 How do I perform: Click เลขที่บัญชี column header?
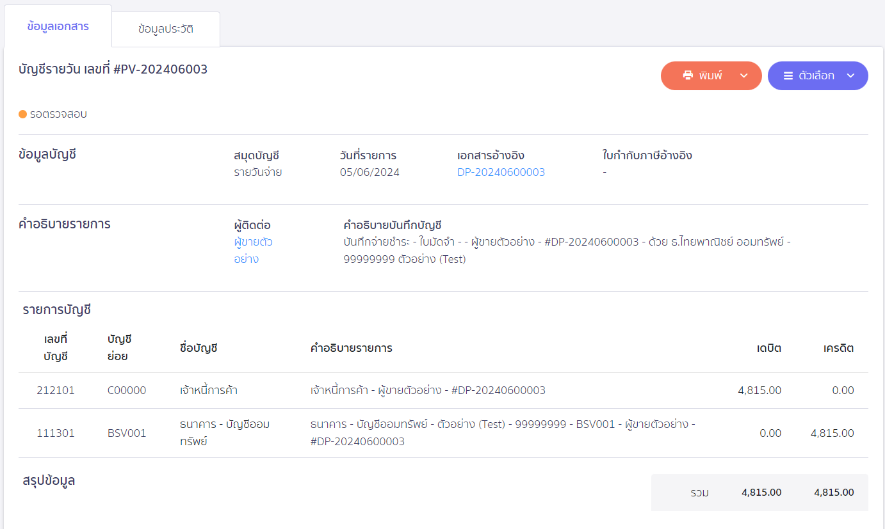[56, 348]
